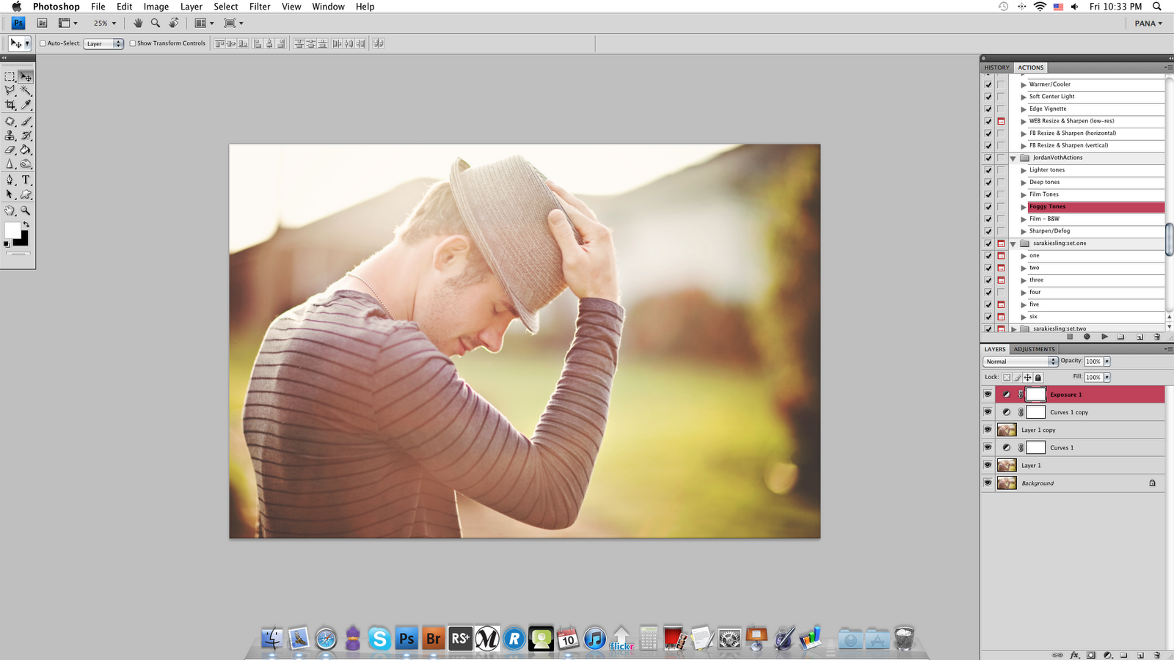Expand the Foggy Tones action

coord(1024,207)
